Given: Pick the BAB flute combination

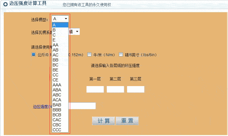Looking at the screenshot, I should point(60,105).
